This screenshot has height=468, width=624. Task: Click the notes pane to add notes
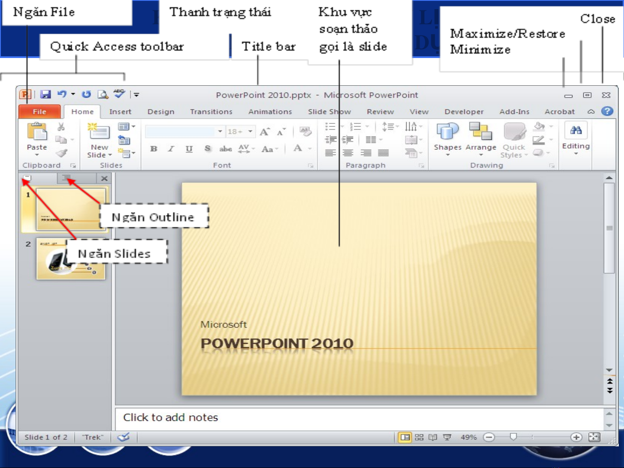[x=359, y=418]
